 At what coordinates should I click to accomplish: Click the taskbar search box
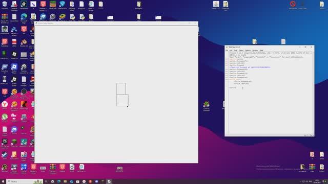click(25, 181)
